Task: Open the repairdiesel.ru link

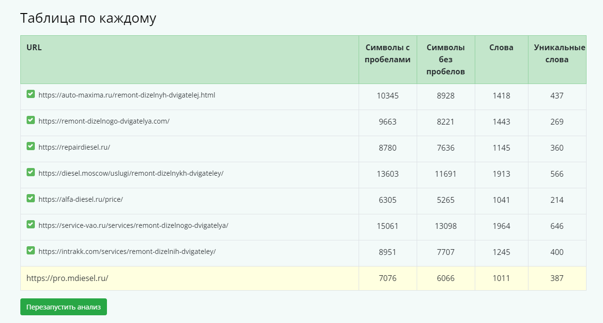Action: (75, 147)
